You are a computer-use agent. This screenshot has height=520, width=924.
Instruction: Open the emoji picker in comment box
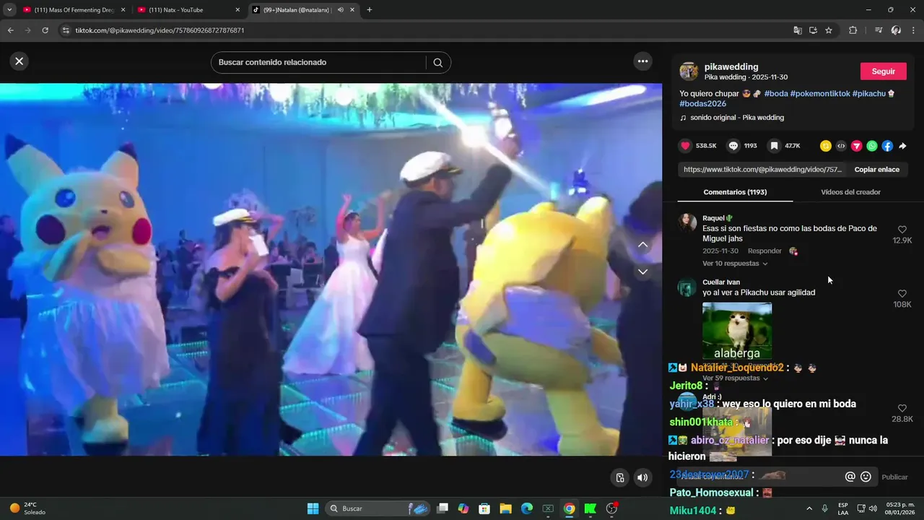tap(866, 477)
